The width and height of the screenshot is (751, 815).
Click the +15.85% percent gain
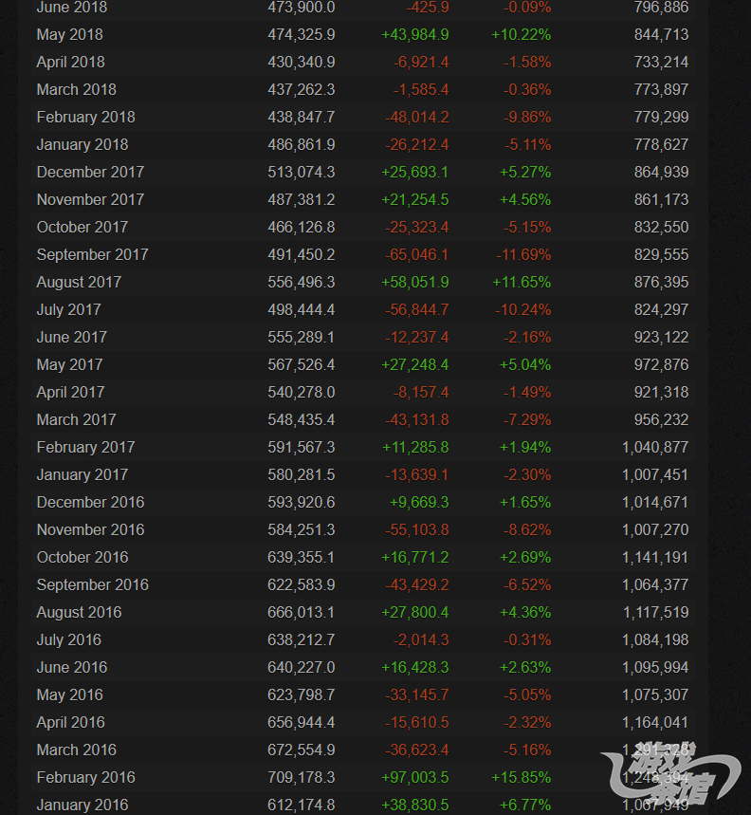(522, 778)
